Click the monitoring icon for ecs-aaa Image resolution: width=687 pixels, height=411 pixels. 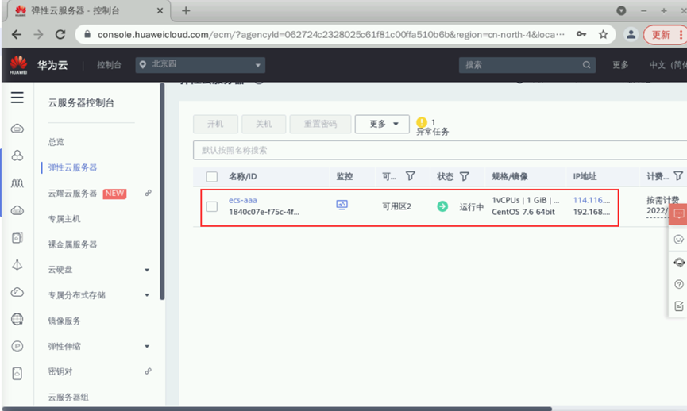342,205
